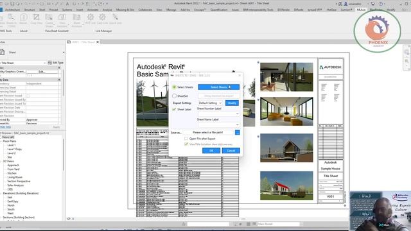Screen dimensions: 411x231
Task: Click the Sheet Assistant ribbon icon
Action: (76, 17)
